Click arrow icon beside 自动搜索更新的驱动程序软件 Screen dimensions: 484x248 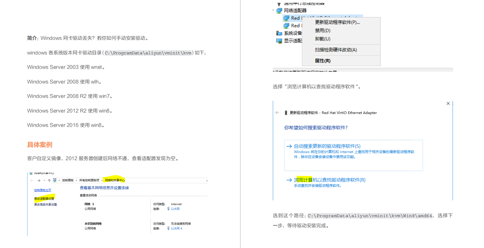289,146
